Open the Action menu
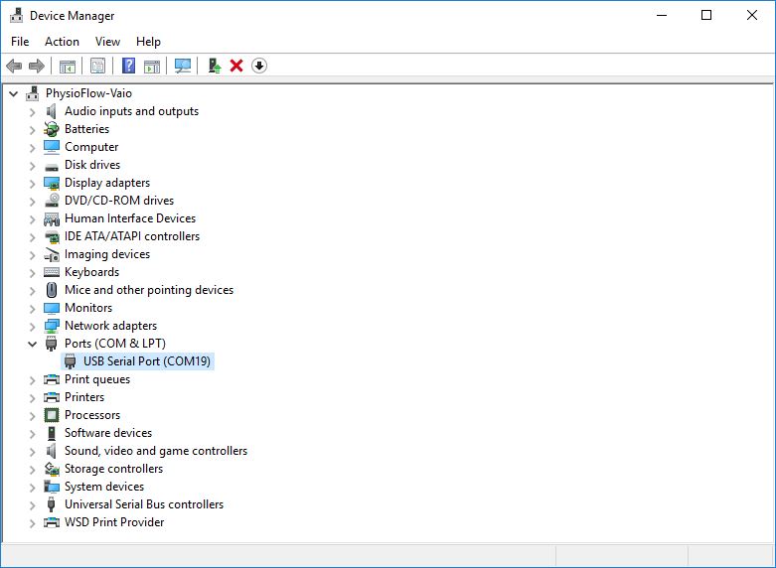 (62, 42)
